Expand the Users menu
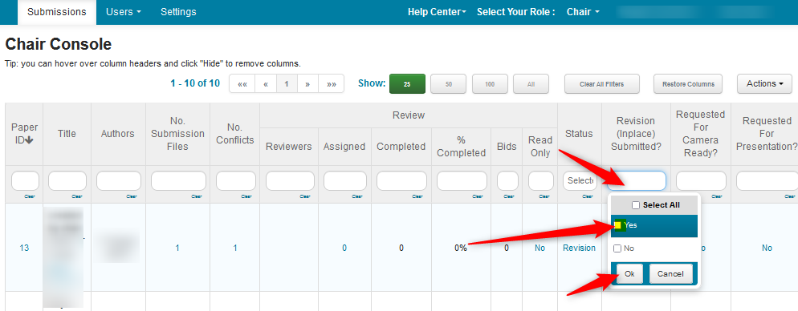 pyautogui.click(x=123, y=12)
